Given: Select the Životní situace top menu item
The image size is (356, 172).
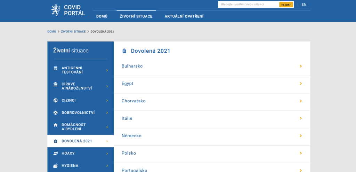Looking at the screenshot, I should [x=136, y=16].
